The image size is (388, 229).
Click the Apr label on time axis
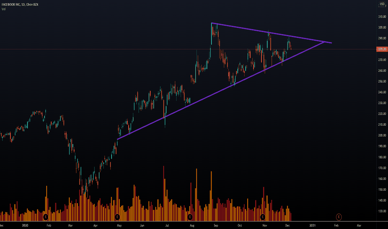pyautogui.click(x=95, y=226)
